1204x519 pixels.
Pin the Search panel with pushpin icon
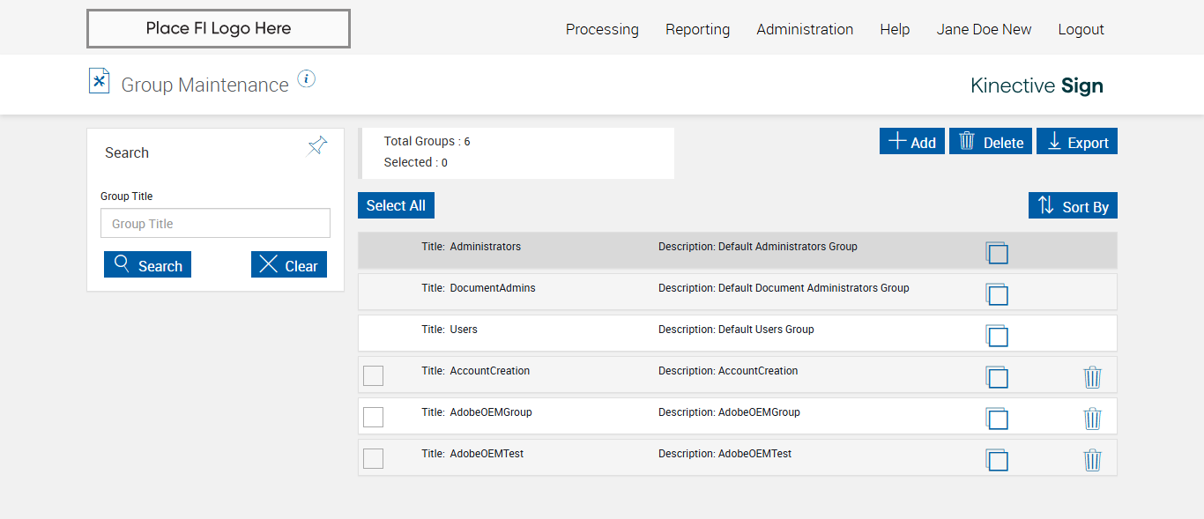pos(317,146)
